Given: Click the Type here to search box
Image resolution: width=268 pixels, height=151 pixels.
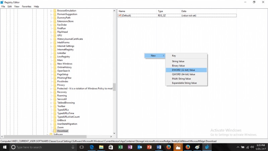Looking at the screenshot, I should pyautogui.click(x=43, y=147).
